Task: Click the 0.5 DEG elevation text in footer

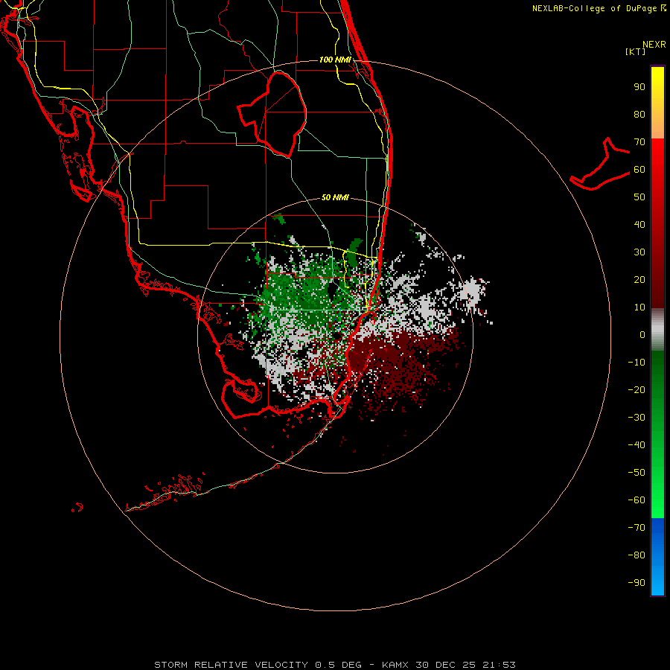Action: point(339,665)
